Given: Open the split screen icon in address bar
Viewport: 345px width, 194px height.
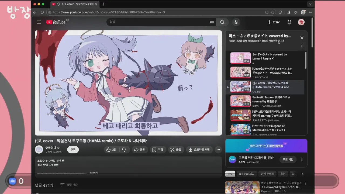Looking at the screenshot, I should pos(267,12).
